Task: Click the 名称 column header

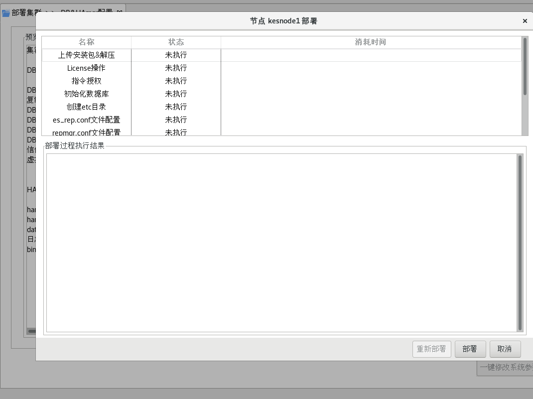Action: pyautogui.click(x=87, y=42)
